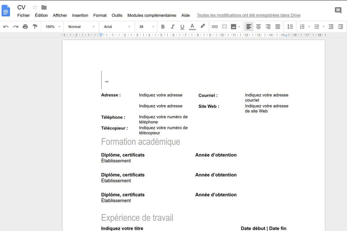This screenshot has height=231, width=347.
Task: Click the left indent marker on ruler
Action: [x=101, y=35]
